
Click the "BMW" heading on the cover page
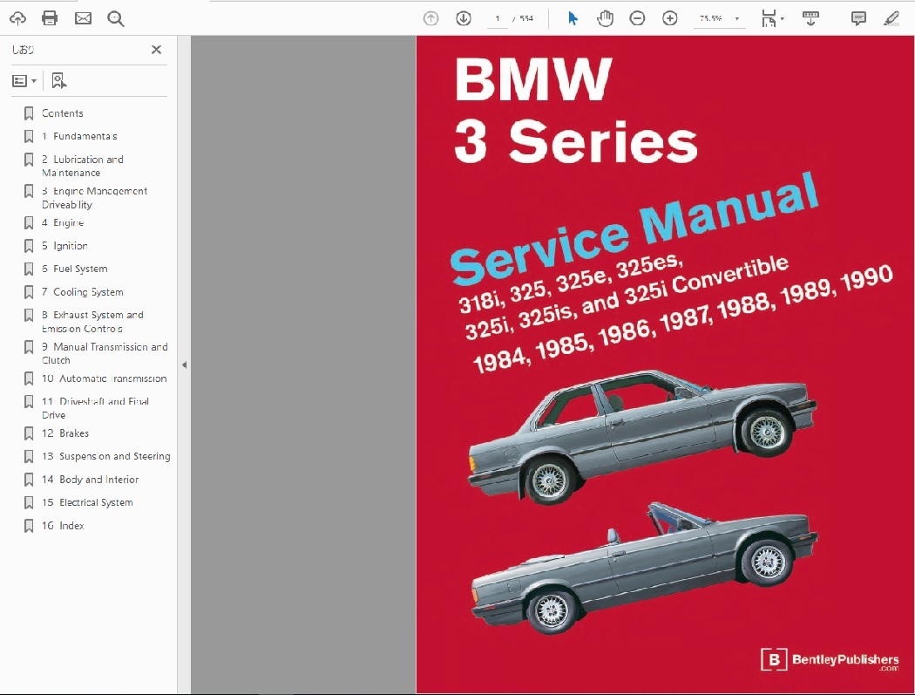pos(532,79)
